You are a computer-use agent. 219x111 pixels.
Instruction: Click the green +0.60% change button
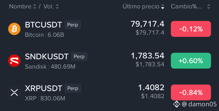pos(191,61)
